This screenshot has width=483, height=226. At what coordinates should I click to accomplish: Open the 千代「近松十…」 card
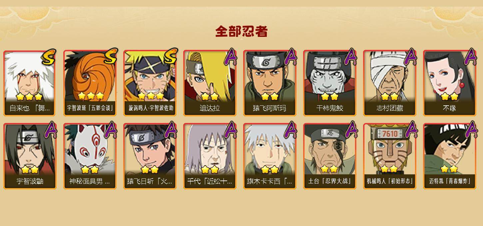210,156
